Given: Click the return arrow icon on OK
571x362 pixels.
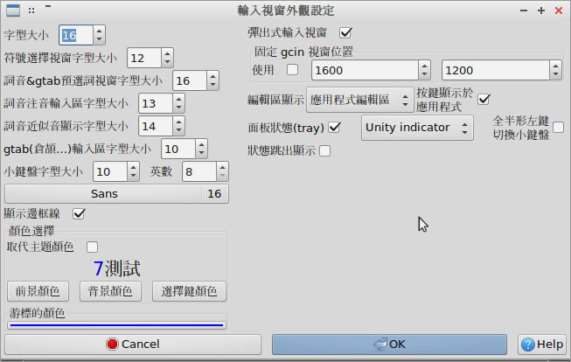Looking at the screenshot, I should click(x=380, y=345).
